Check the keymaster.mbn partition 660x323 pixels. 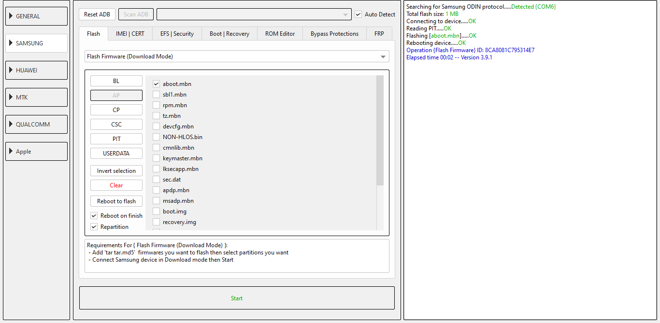[156, 158]
